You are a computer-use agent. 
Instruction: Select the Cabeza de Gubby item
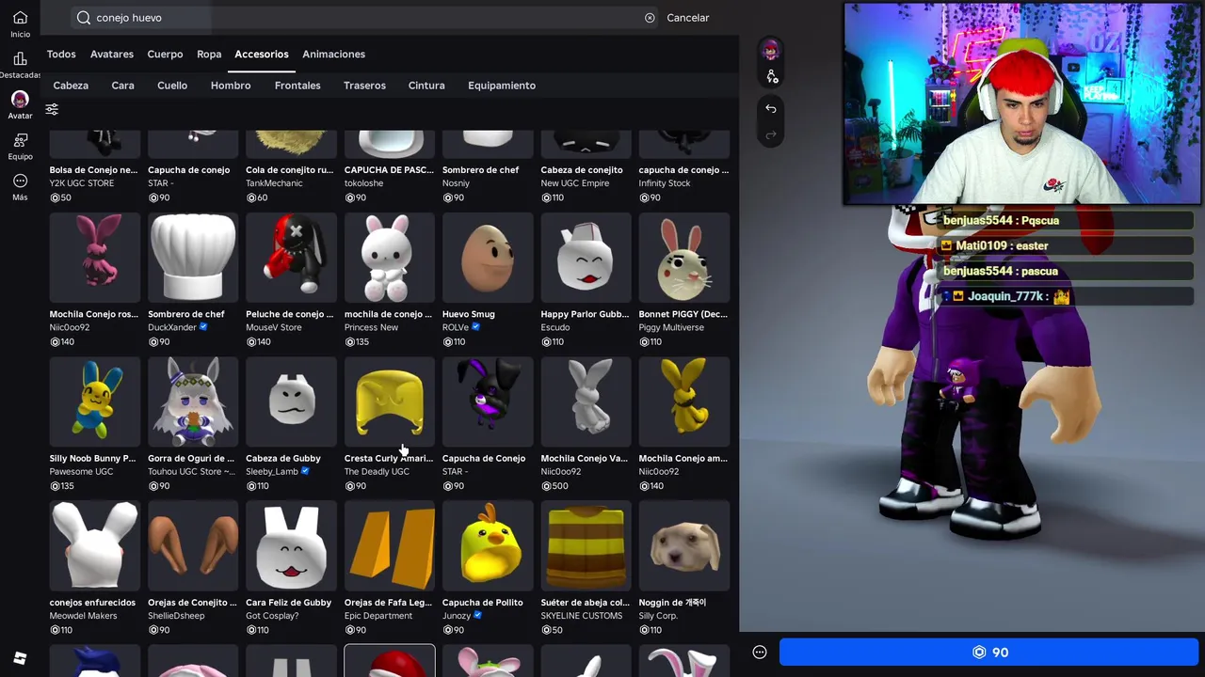[291, 401]
